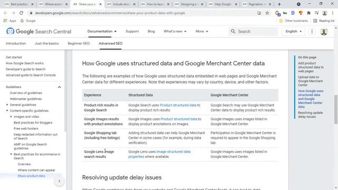Jump to Upload data to Google Merchant Center

click(311, 81)
